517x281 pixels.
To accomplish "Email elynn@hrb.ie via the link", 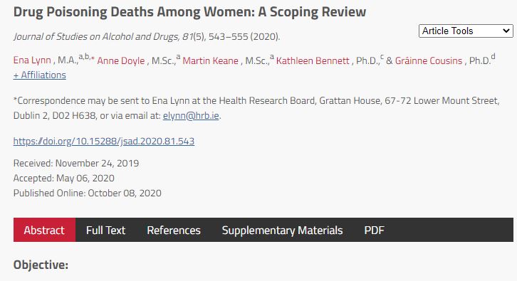I will 191,116.
